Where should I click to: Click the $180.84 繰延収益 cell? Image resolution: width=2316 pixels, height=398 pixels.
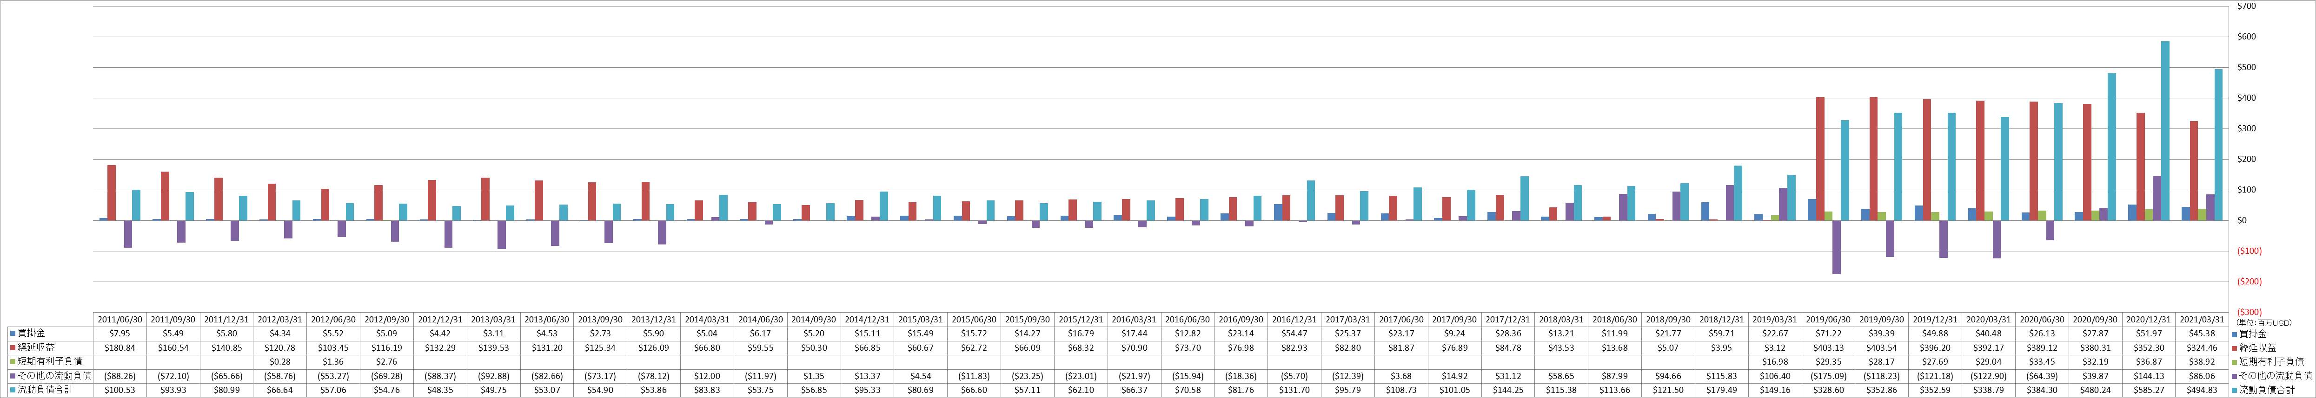click(119, 348)
